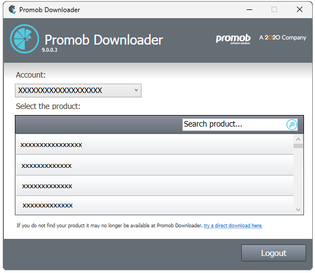Image resolution: width=315 pixels, height=273 pixels.
Task: Pick the fourth product at list bottom
Action: pos(155,205)
